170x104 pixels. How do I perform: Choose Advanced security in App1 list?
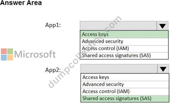coord(124,41)
